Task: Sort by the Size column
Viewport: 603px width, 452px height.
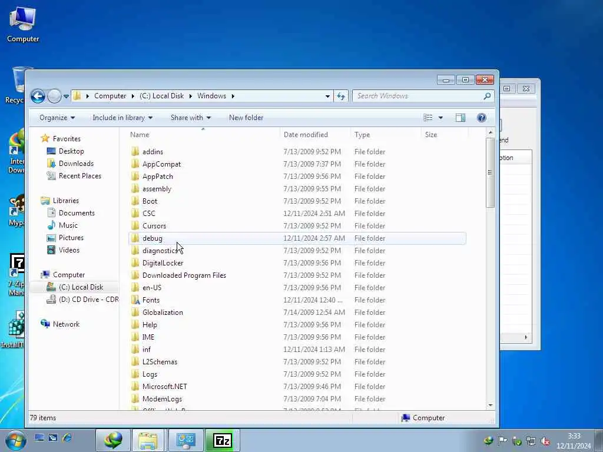Action: click(x=430, y=135)
